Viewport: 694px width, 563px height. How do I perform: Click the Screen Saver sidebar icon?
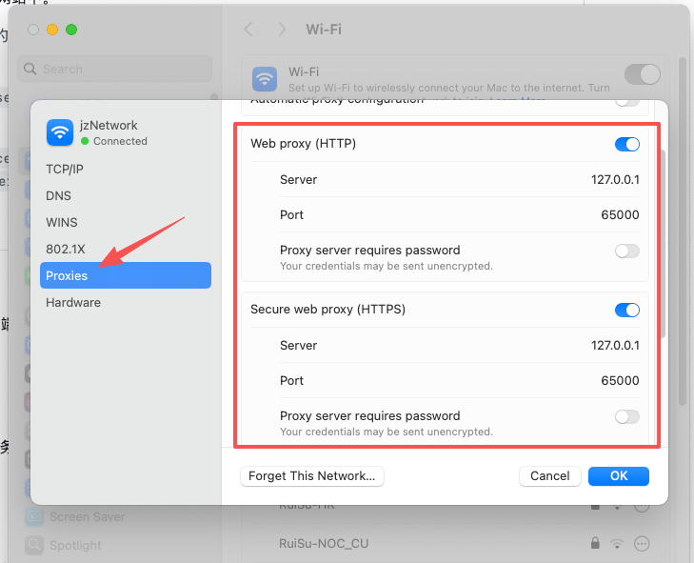(34, 517)
